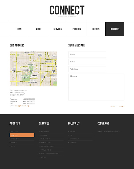
Task: Click the Submit form link
Action: 122,106
